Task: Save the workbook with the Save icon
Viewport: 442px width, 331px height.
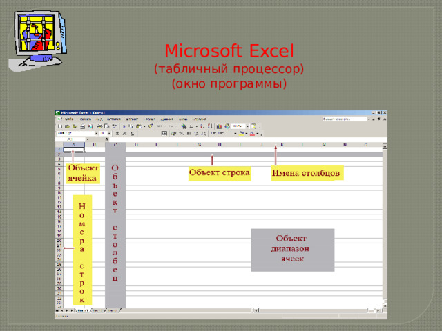Action: (75, 126)
